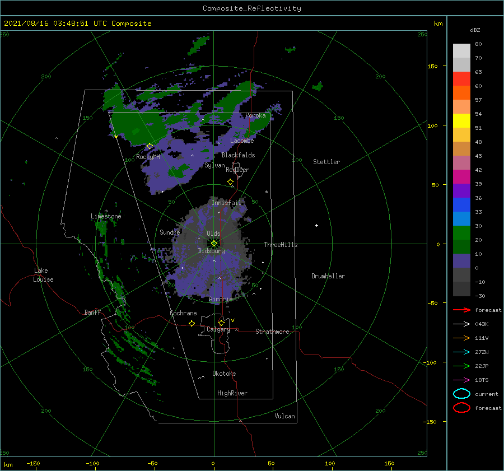Click the magenta 42 dBZ color swatch

pyautogui.click(x=461, y=177)
